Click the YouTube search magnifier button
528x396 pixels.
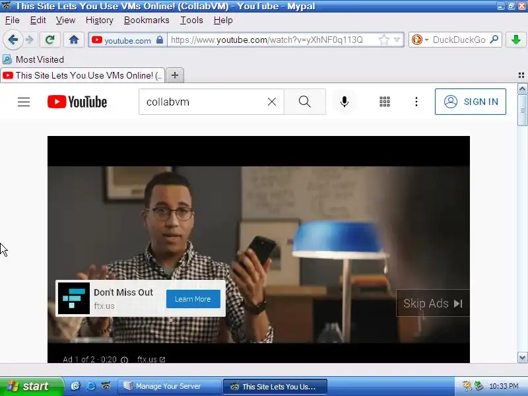coord(305,102)
